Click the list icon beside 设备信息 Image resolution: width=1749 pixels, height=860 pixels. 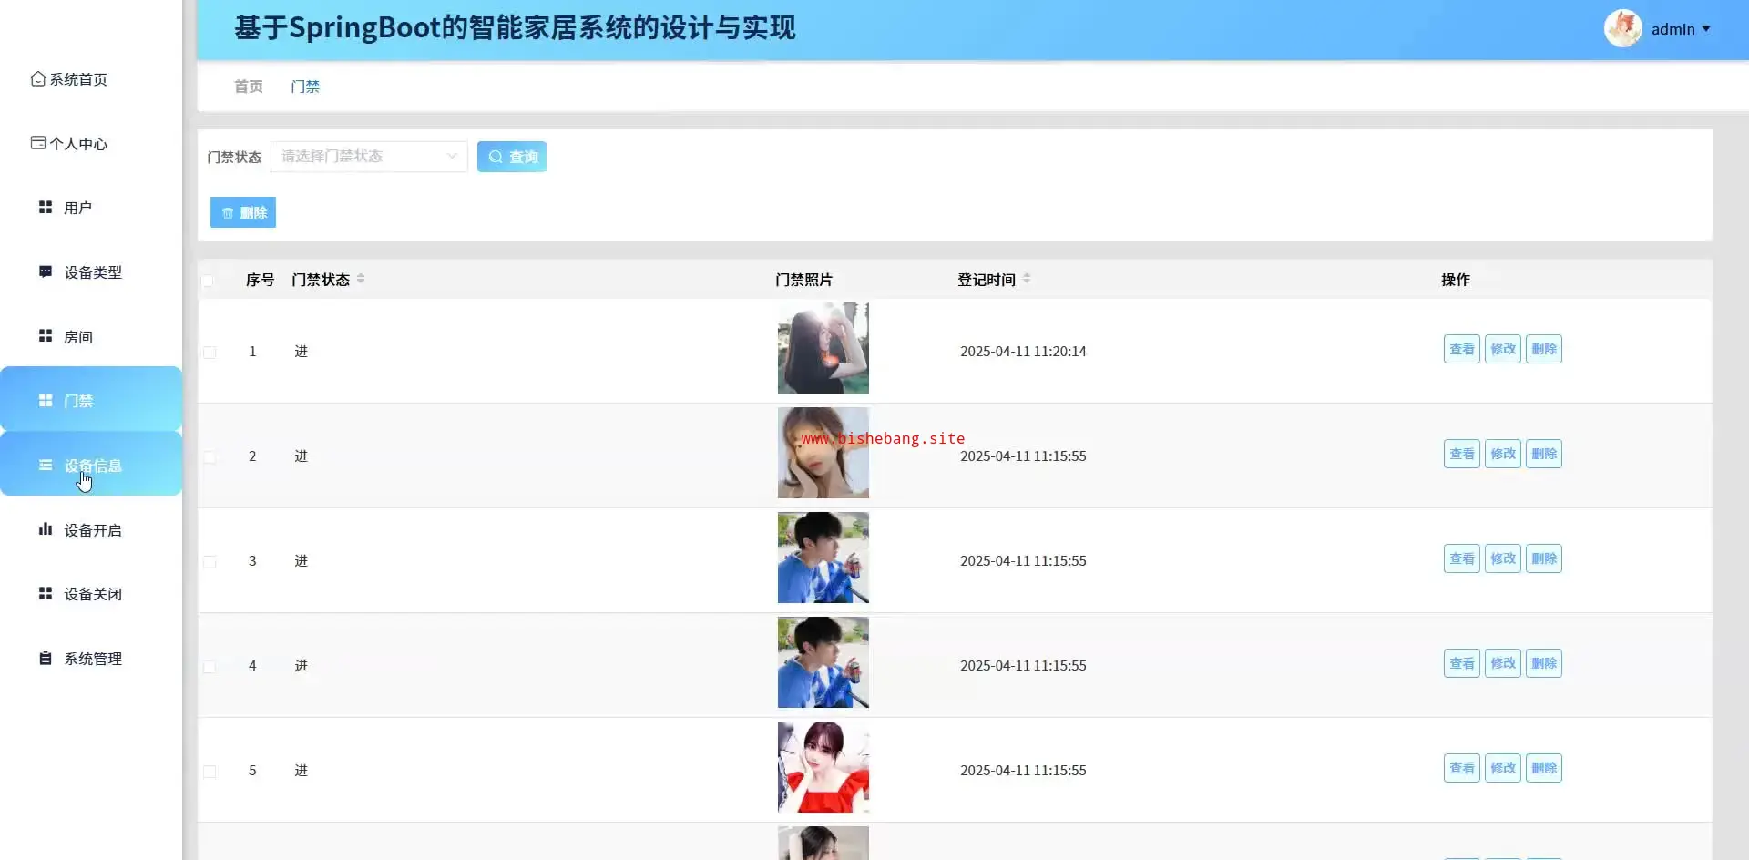click(x=46, y=465)
